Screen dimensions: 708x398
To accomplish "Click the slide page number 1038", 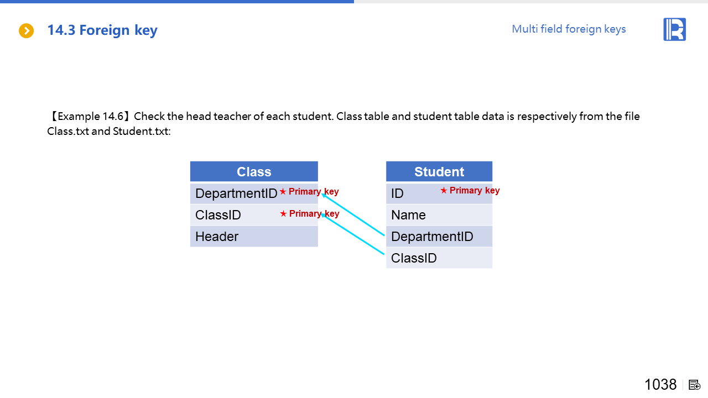I will tap(660, 385).
